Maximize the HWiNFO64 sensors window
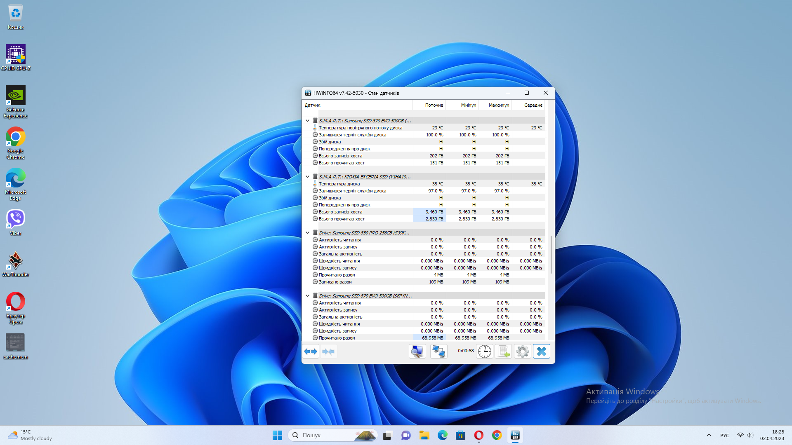 (x=527, y=93)
